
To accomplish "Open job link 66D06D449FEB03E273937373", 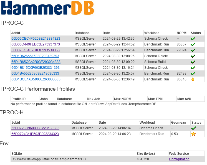I will pos(36,44).
